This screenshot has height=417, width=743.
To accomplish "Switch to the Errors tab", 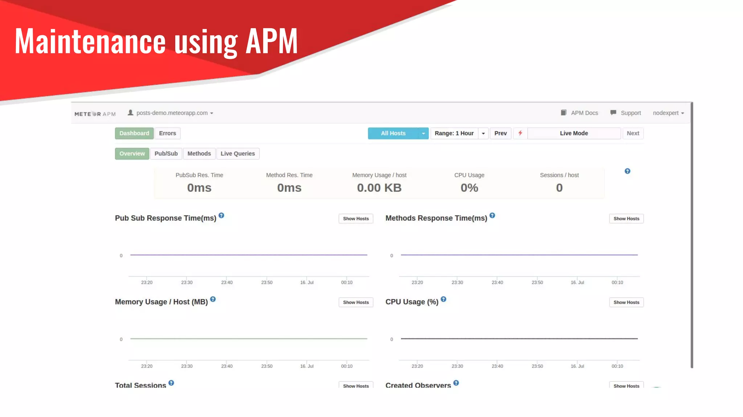I will pyautogui.click(x=167, y=133).
